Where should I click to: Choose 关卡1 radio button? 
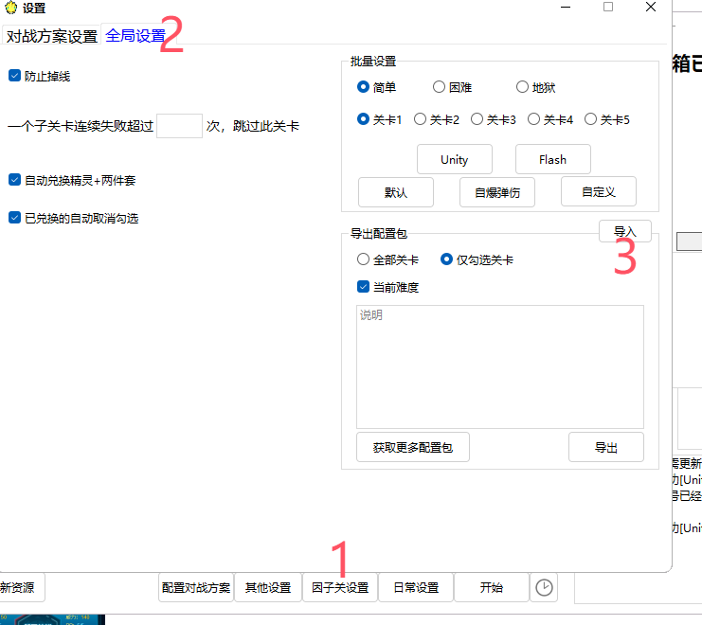tap(363, 119)
